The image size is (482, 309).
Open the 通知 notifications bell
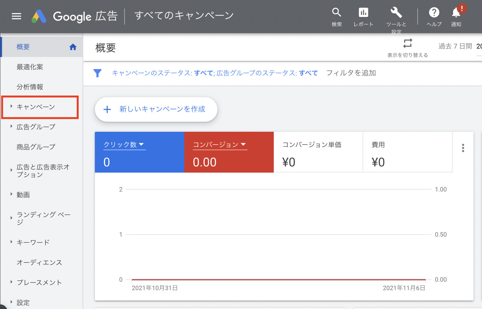click(x=456, y=13)
